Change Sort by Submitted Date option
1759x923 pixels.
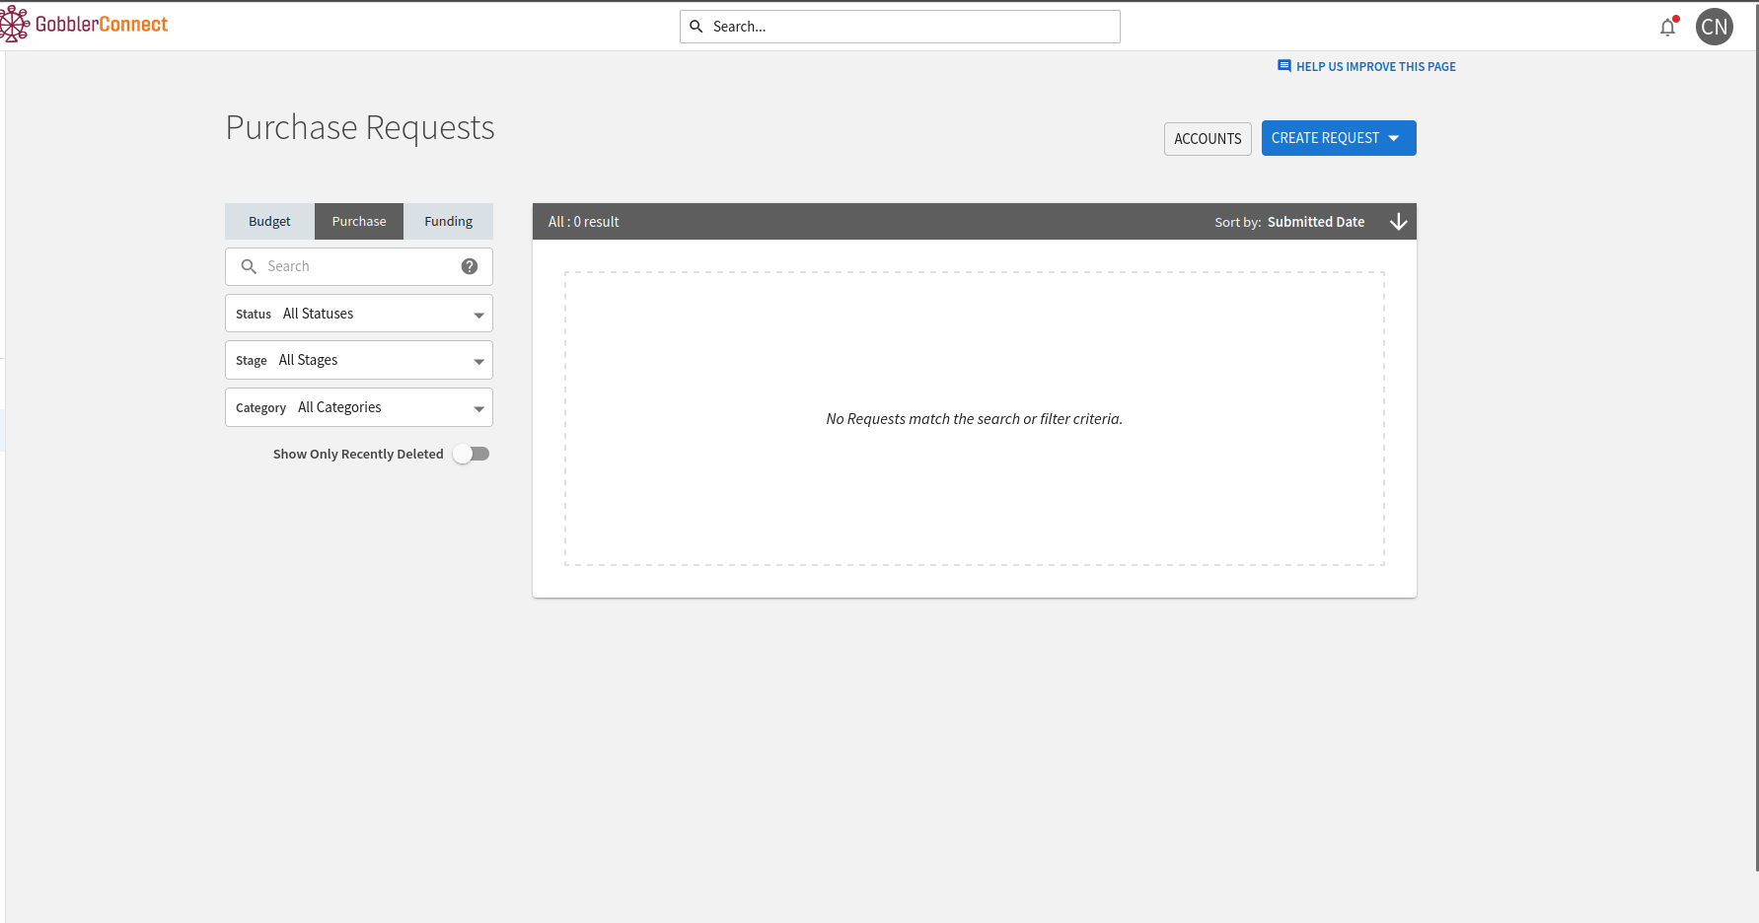pos(1316,222)
